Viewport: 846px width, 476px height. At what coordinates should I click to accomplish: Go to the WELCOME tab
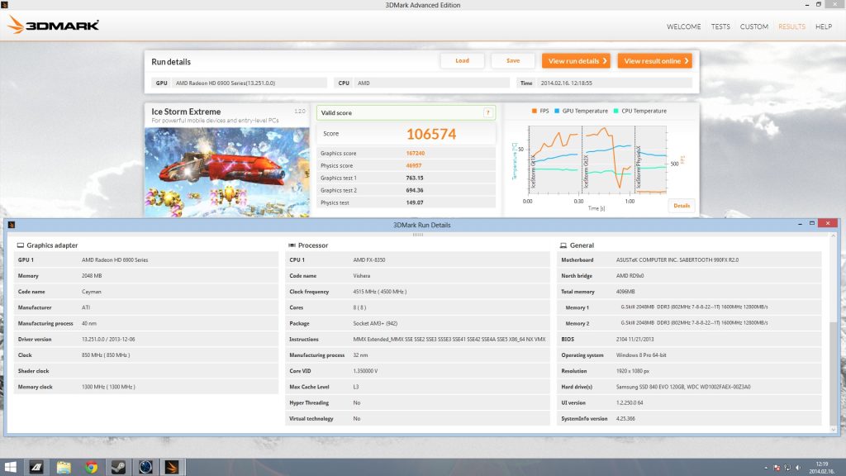683,26
